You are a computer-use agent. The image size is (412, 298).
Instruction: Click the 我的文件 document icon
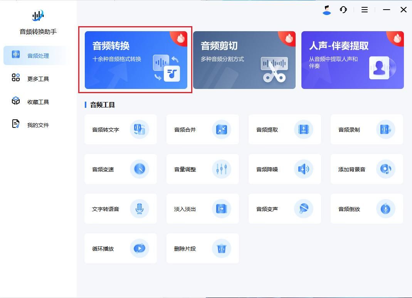point(16,124)
